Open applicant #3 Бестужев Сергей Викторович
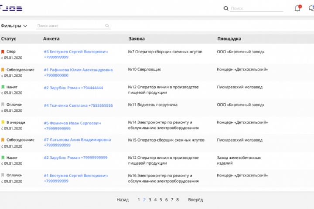314x209 pixels. tap(76, 51)
